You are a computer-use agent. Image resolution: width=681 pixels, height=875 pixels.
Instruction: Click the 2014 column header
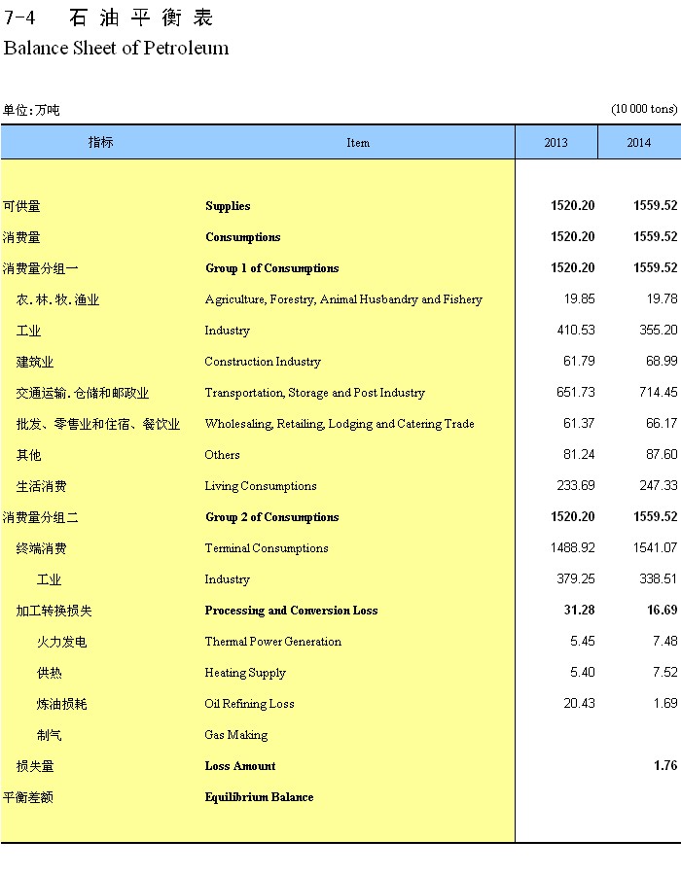pyautogui.click(x=638, y=143)
